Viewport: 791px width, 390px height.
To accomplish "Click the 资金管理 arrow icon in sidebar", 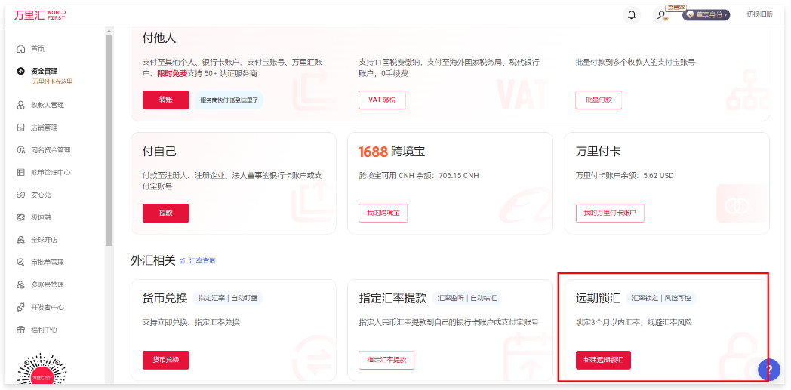I will (20, 71).
